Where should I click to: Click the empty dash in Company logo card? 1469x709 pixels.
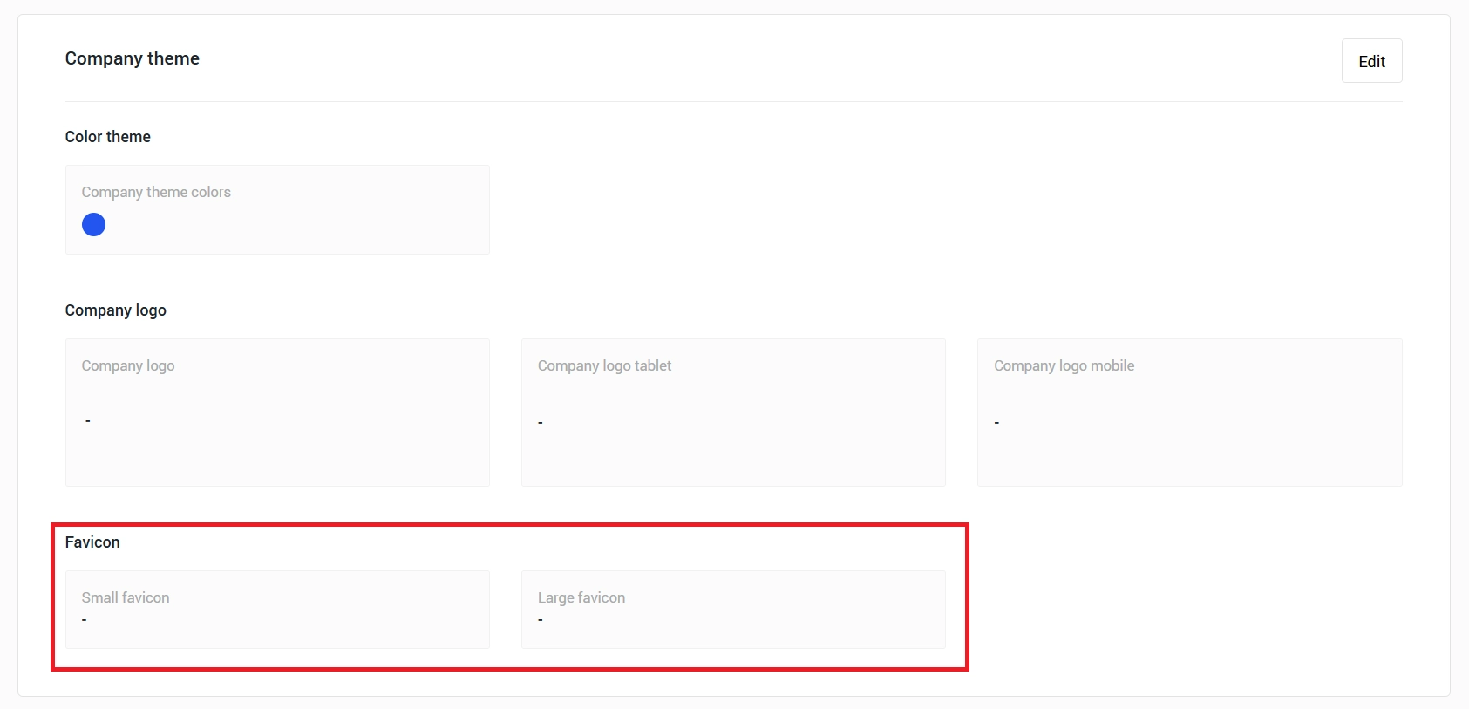88,421
